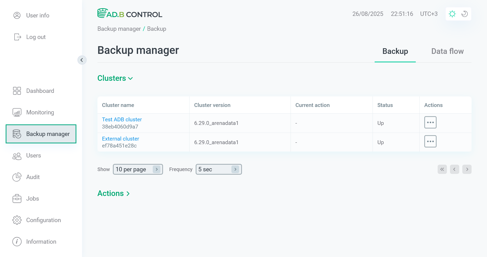Open the Audit section
This screenshot has width=487, height=257.
pos(33,177)
